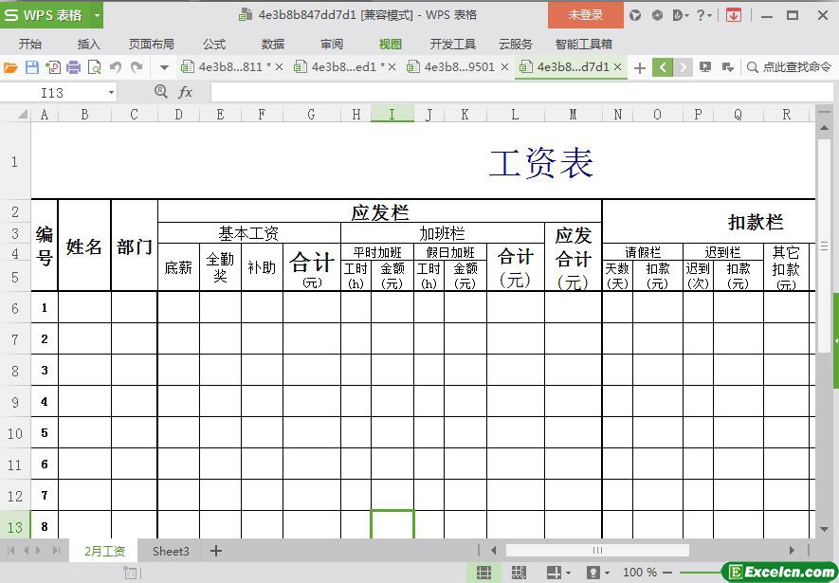Select the 视图 ribbon tab
The height and width of the screenshot is (583, 839).
pyautogui.click(x=390, y=44)
